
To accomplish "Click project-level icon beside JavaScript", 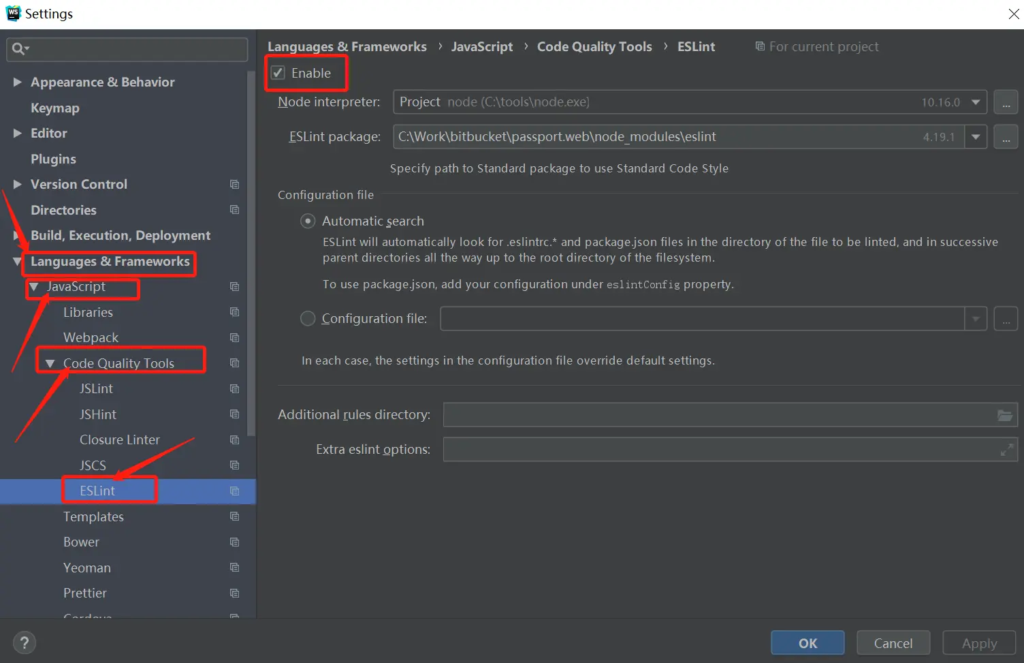I will (x=234, y=286).
